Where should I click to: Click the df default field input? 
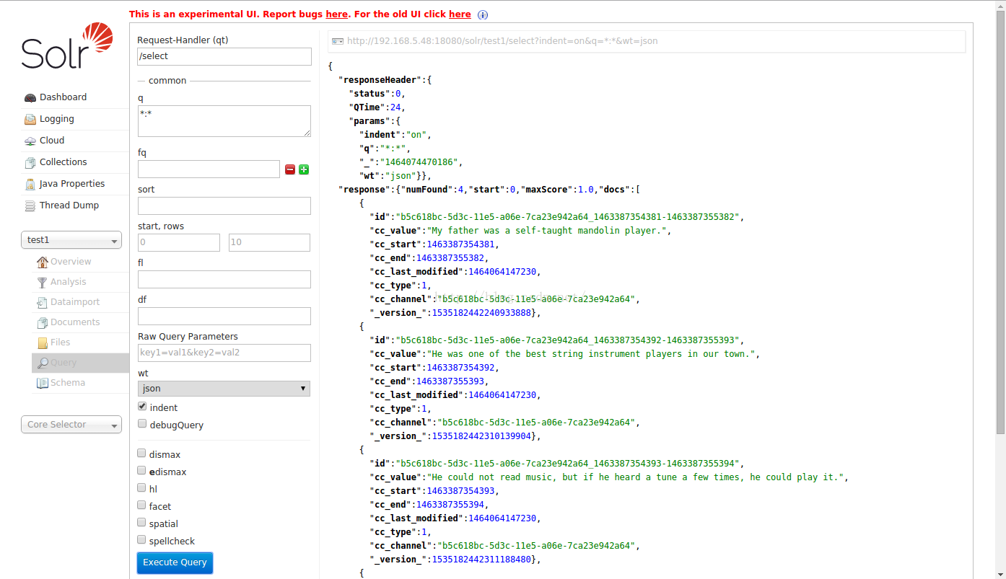[x=224, y=316]
